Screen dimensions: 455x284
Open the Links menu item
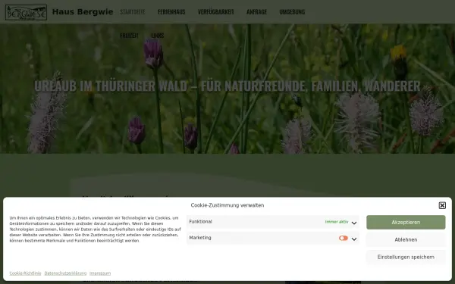[158, 36]
